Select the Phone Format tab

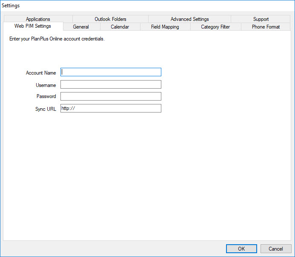click(266, 27)
